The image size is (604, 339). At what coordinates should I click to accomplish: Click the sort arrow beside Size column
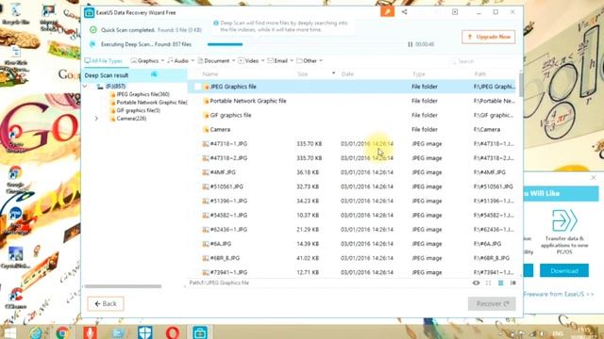tap(333, 73)
